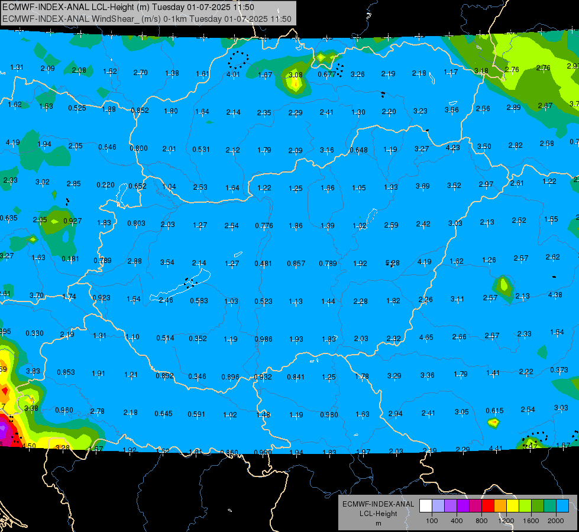Click the wind shear value 0.481

click(x=263, y=264)
